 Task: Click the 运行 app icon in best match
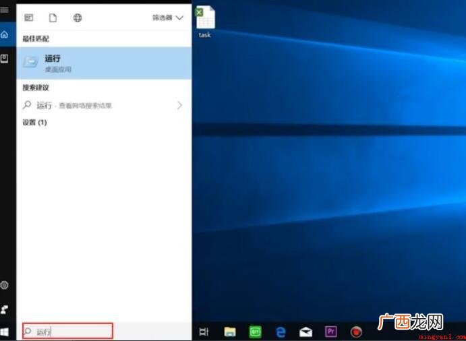pos(30,62)
